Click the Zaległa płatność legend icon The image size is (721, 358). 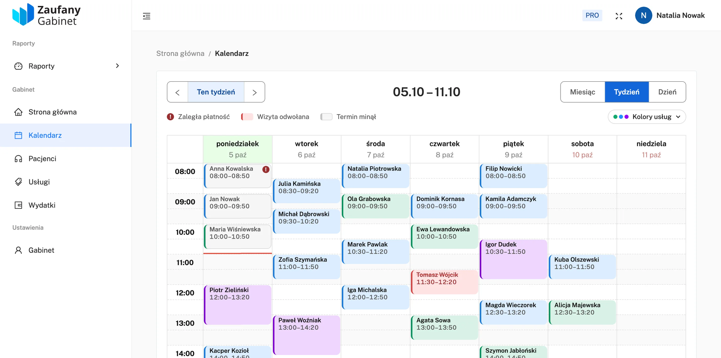point(170,117)
